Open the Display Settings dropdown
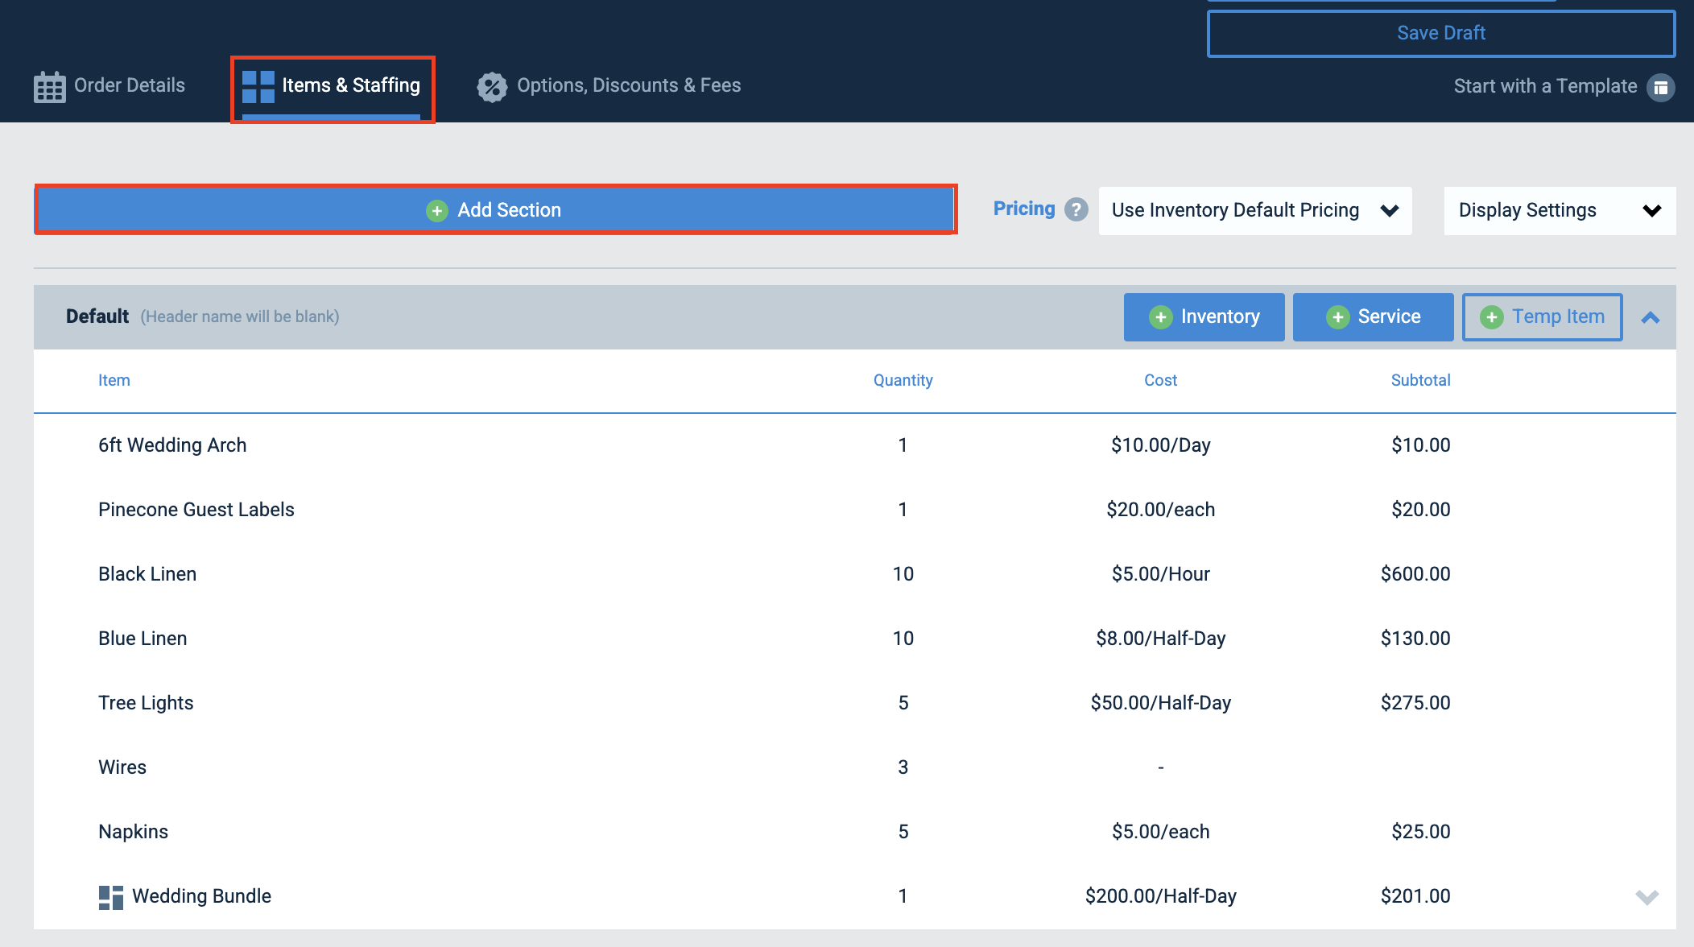The height and width of the screenshot is (947, 1694). pos(1560,210)
